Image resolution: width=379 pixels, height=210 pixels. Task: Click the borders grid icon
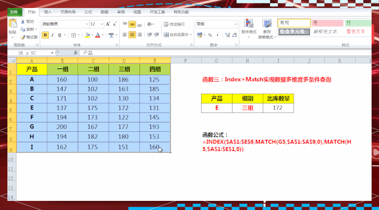coord(74,35)
